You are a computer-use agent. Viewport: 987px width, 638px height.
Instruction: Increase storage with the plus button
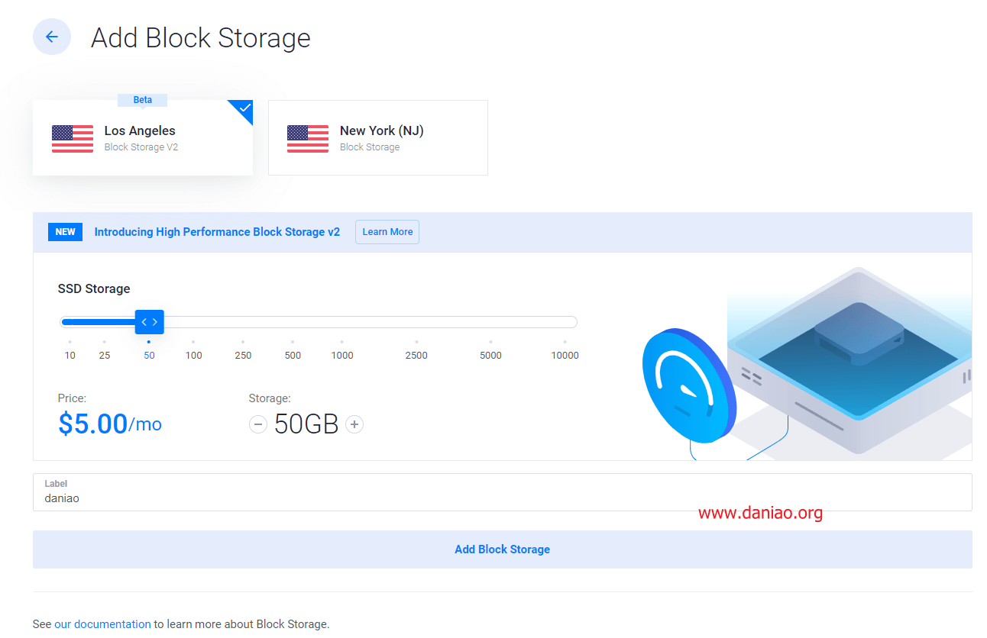(354, 424)
